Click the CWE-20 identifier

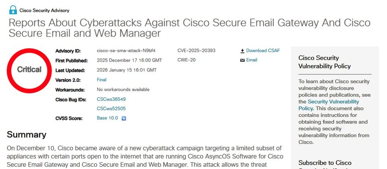(186, 60)
